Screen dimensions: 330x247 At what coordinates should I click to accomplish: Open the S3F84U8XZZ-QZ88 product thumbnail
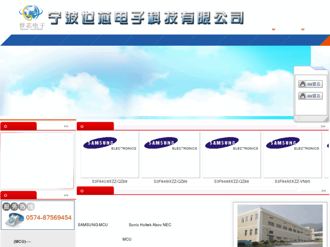pyautogui.click(x=110, y=155)
